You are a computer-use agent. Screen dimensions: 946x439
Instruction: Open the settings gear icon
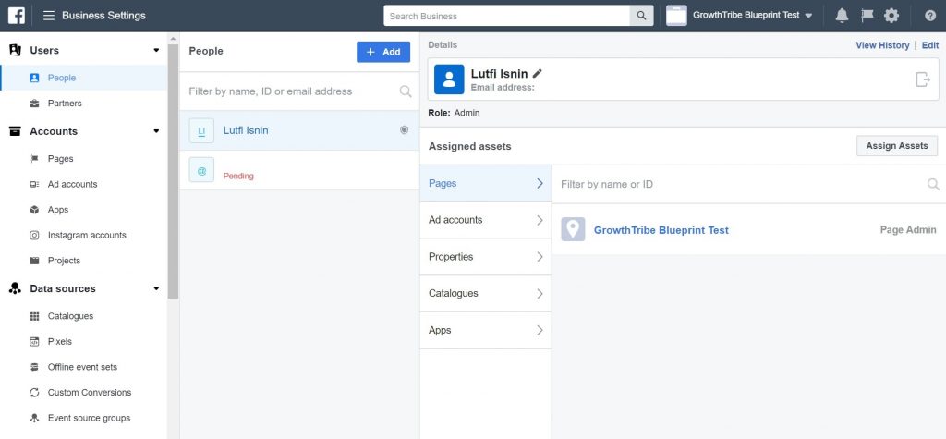(891, 16)
